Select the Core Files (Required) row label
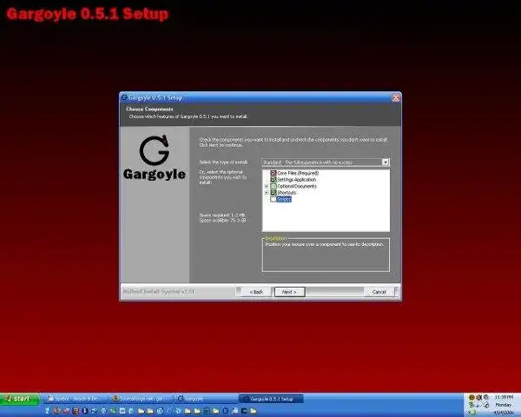521x417 pixels. pyautogui.click(x=298, y=173)
